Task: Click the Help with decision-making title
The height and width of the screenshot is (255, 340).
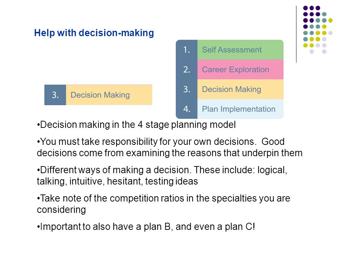Action: 94,33
